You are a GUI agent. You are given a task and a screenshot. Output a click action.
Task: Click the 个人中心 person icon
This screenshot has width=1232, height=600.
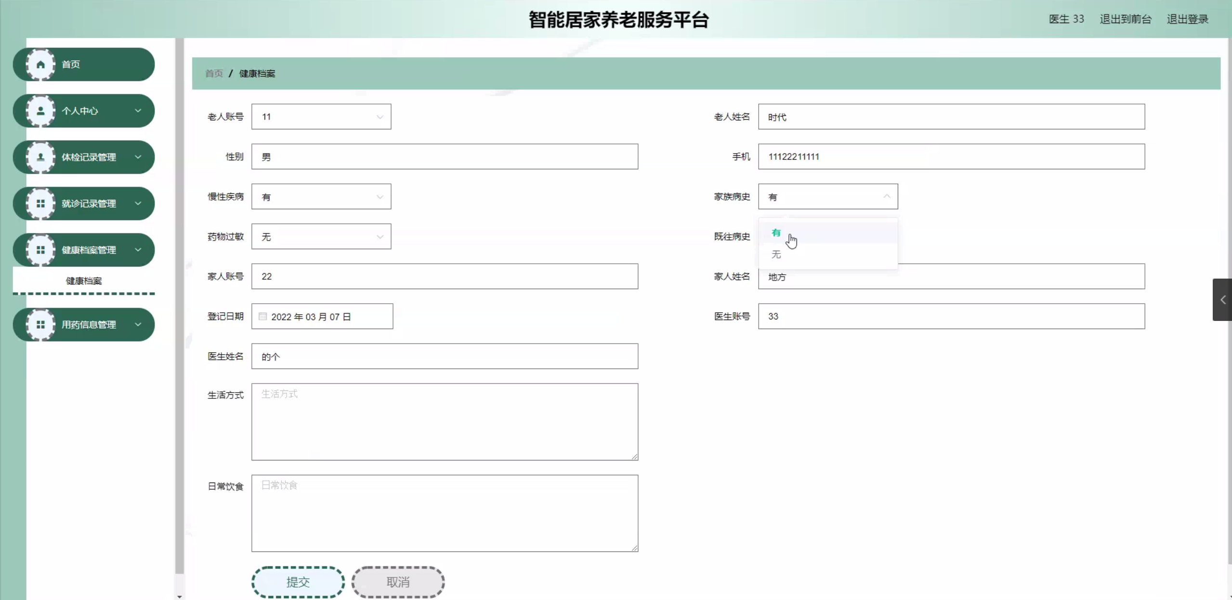(x=40, y=111)
